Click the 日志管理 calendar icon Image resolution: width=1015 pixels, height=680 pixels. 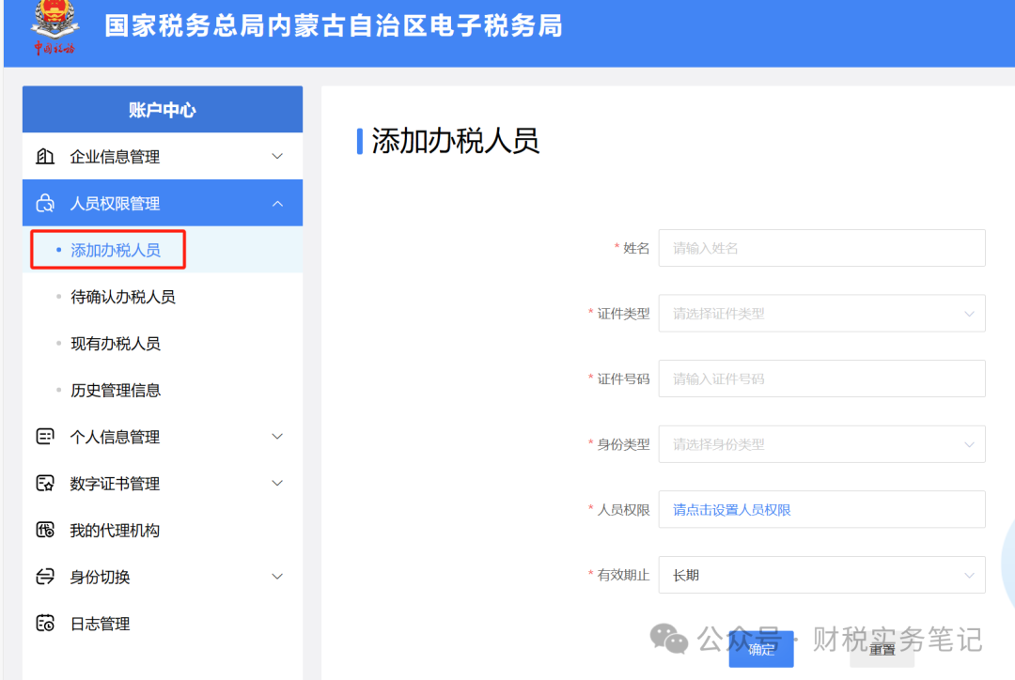tap(45, 623)
